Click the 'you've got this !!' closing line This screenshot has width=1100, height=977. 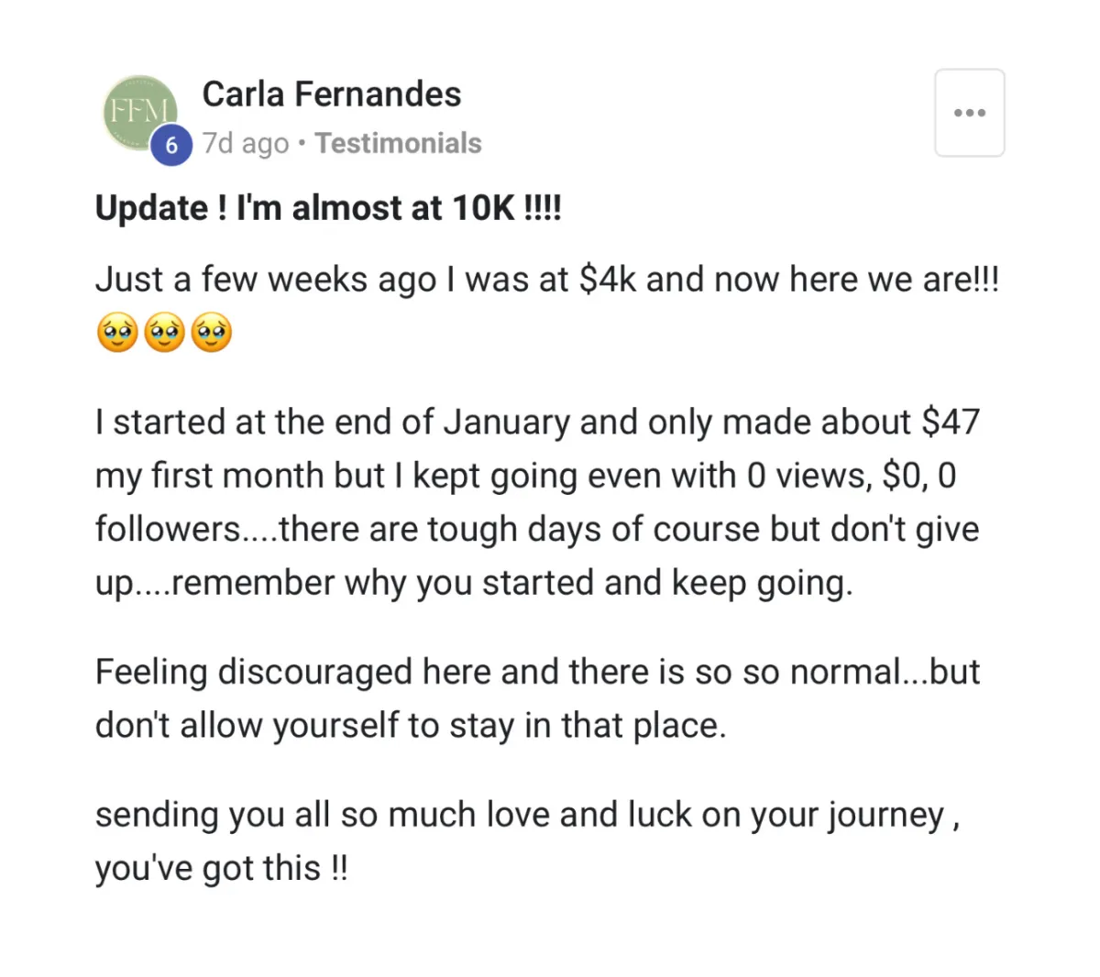222,868
